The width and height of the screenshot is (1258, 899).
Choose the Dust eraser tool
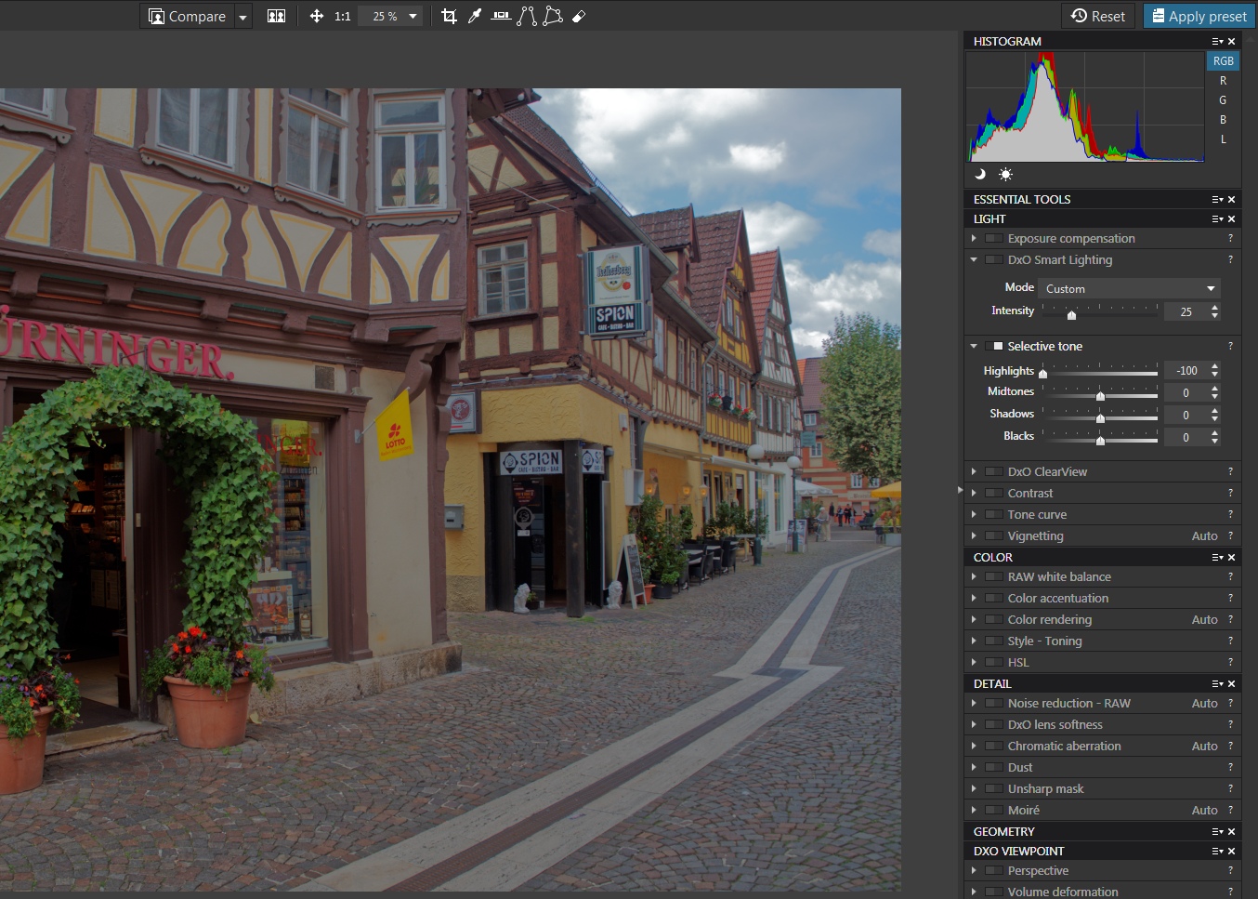point(579,16)
